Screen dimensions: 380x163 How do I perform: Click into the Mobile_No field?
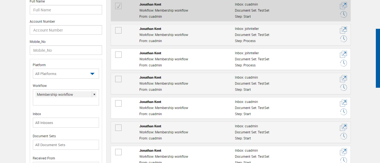[x=66, y=50]
